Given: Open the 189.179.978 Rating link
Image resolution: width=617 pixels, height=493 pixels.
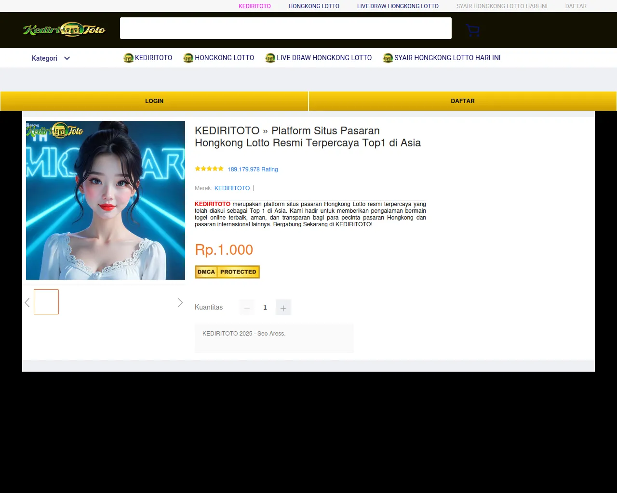Looking at the screenshot, I should pos(253,169).
